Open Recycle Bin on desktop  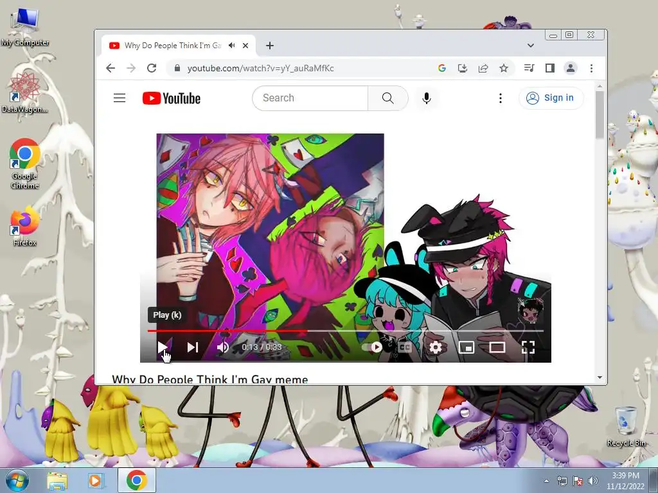(626, 426)
